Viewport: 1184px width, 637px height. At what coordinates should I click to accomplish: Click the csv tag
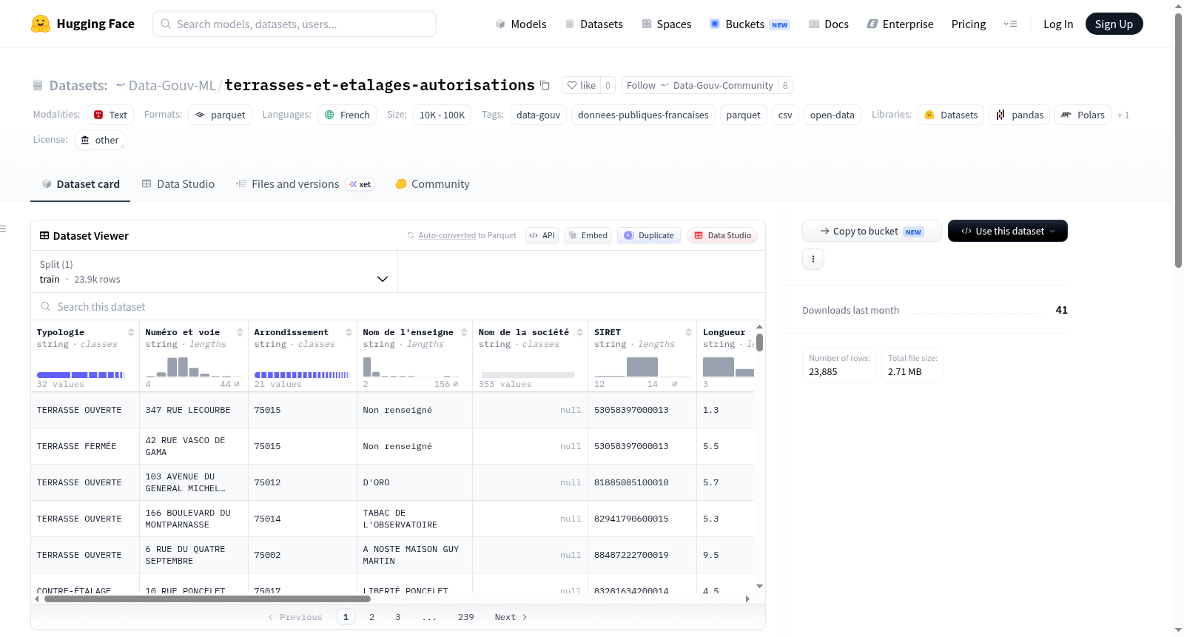click(785, 115)
